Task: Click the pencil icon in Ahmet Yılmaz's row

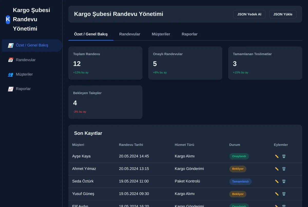Action: (277, 169)
